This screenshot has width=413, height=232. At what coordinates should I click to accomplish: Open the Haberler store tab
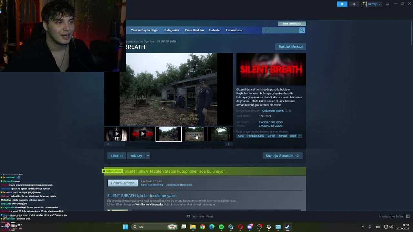(x=215, y=30)
